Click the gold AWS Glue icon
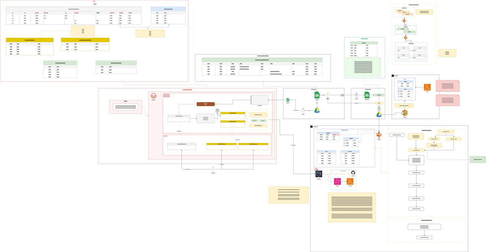 pyautogui.click(x=405, y=113)
